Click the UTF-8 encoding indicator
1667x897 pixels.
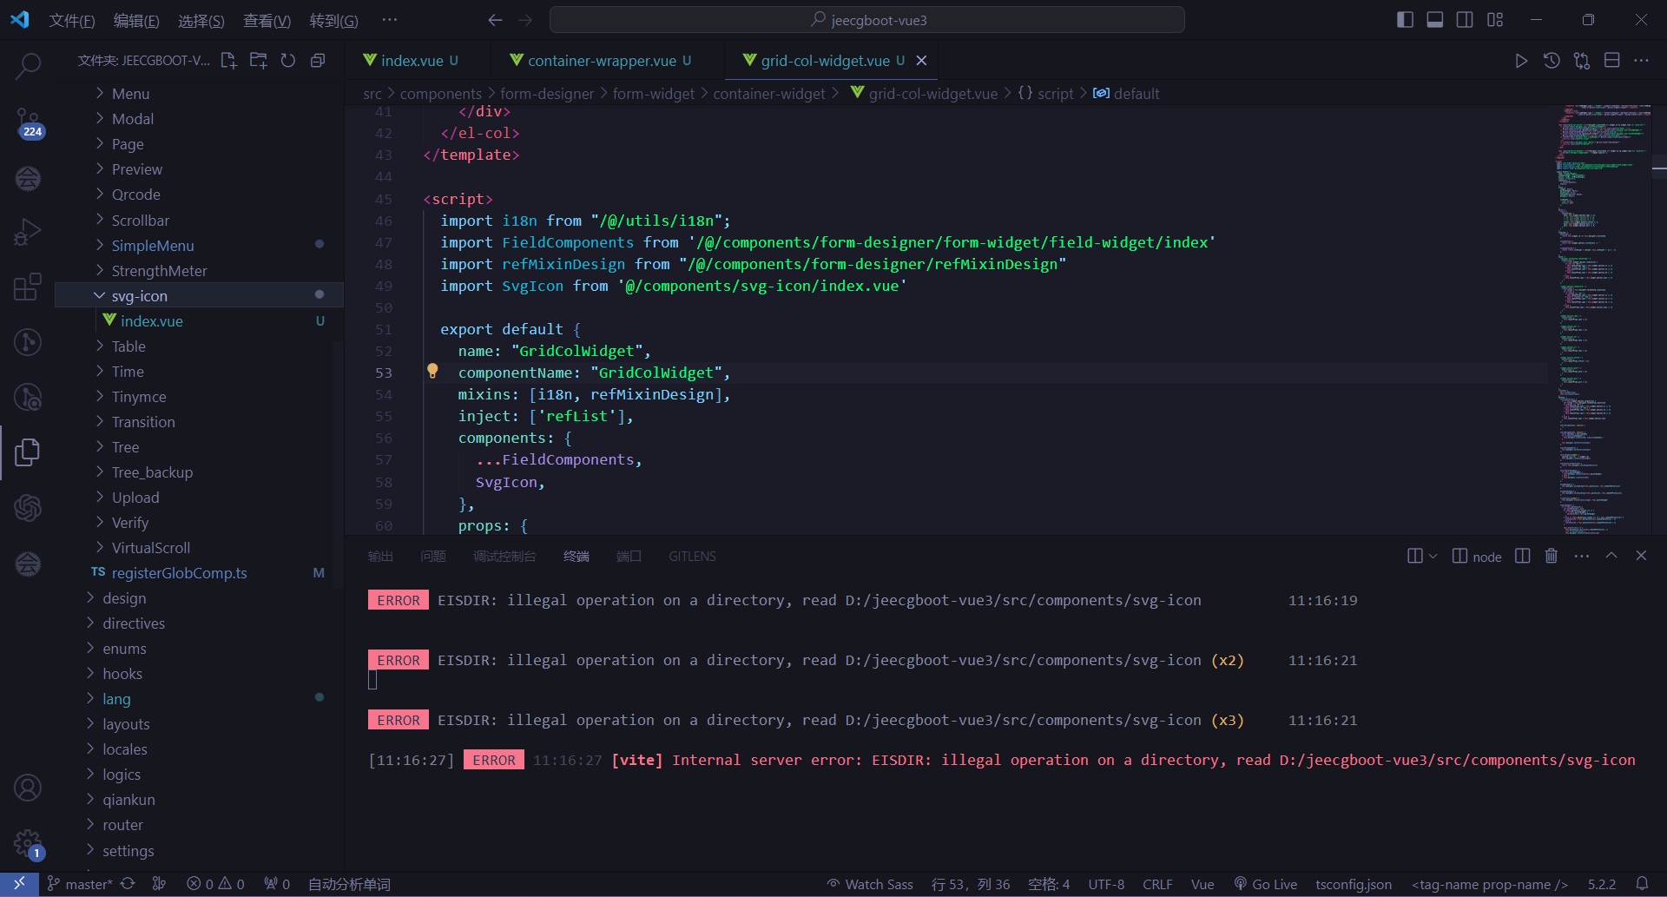click(x=1105, y=883)
